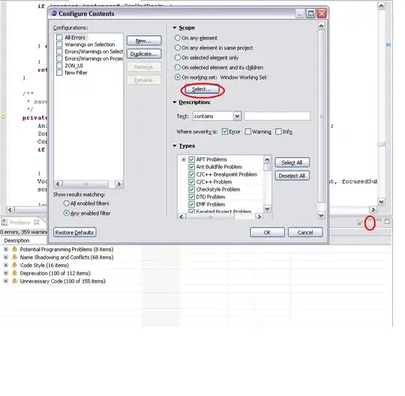This screenshot has height=396, width=405.
Task: Click New... configuration button
Action: 144,40
